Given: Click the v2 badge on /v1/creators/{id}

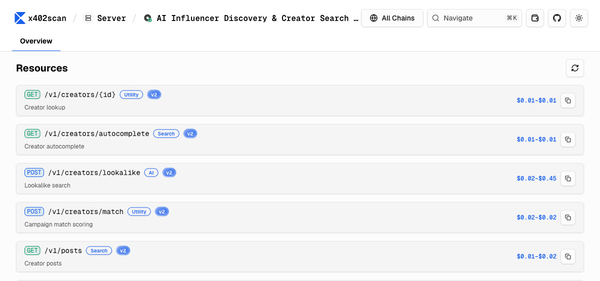Looking at the screenshot, I should [x=154, y=94].
